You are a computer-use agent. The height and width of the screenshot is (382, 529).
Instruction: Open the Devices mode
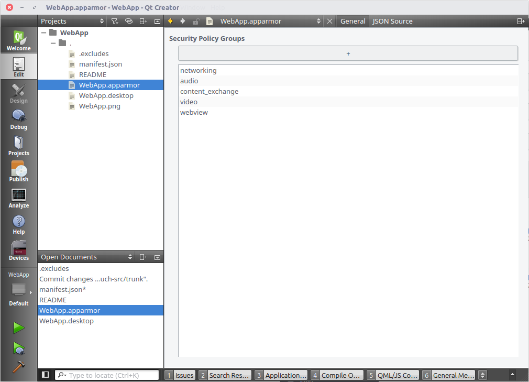[x=18, y=250]
